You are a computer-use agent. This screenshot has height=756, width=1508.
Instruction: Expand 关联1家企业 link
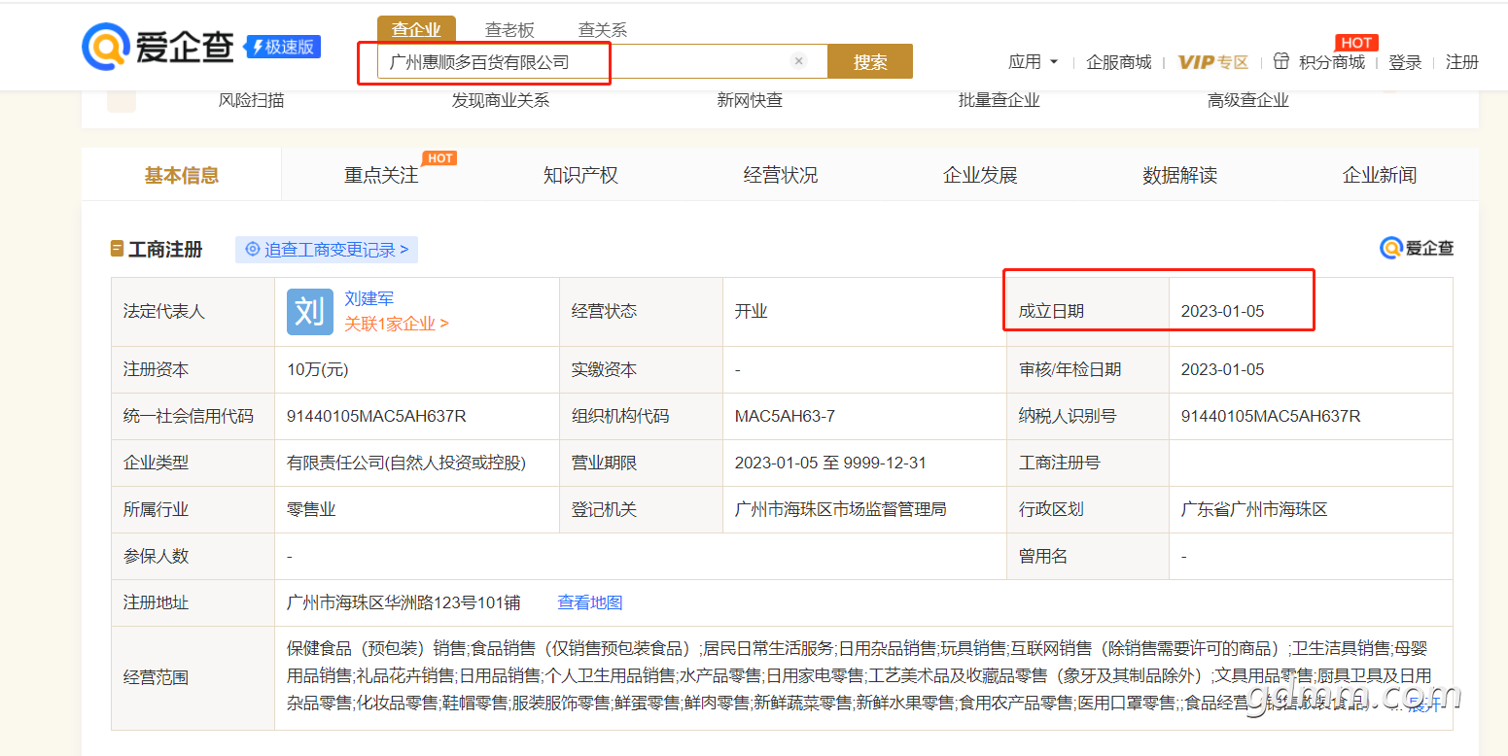(x=397, y=324)
